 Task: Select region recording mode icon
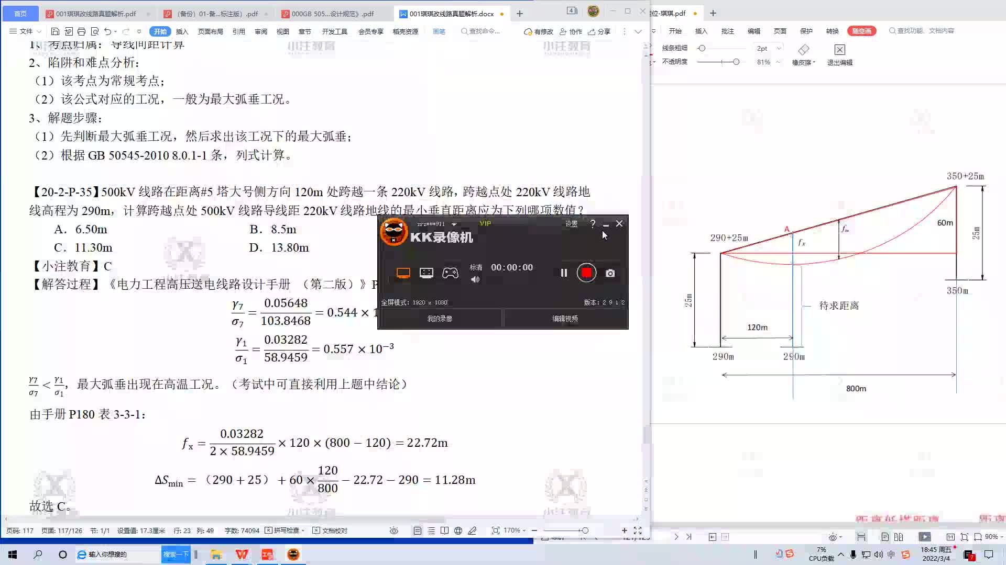pyautogui.click(x=427, y=273)
